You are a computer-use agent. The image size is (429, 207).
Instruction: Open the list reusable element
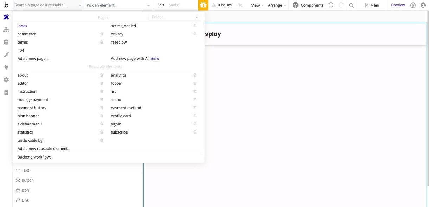point(113,91)
